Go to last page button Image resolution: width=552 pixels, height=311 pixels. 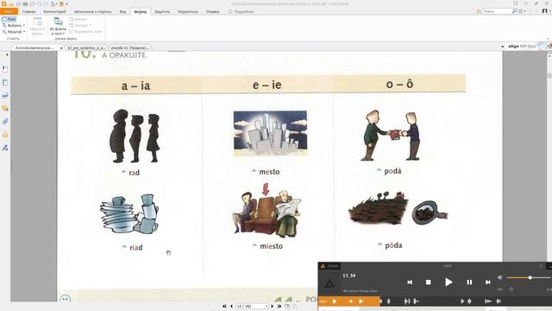click(x=279, y=307)
